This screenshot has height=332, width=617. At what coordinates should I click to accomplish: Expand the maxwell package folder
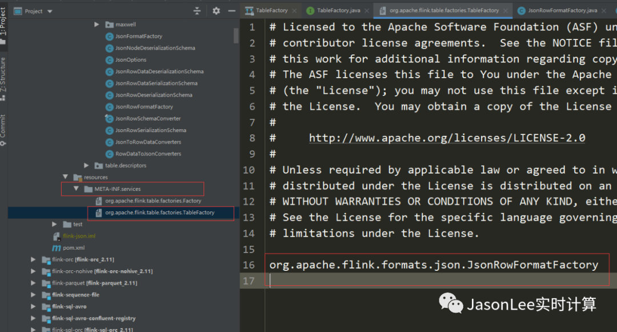[97, 25]
